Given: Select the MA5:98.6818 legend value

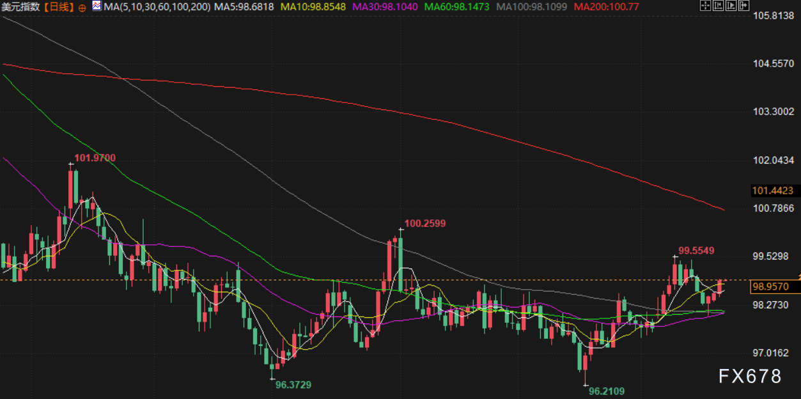Looking at the screenshot, I should [x=244, y=7].
